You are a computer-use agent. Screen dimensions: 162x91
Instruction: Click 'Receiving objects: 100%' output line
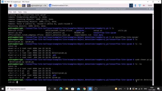coord(27,26)
